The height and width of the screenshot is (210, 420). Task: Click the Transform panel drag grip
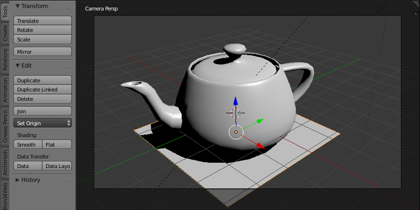(x=68, y=6)
